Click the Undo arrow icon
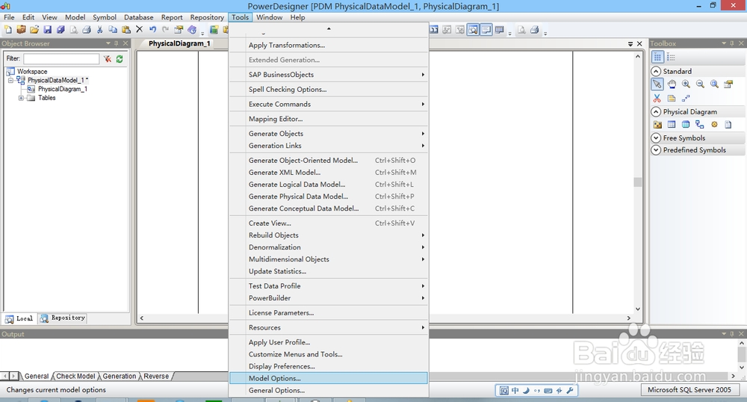This screenshot has height=402, width=747. 152,30
